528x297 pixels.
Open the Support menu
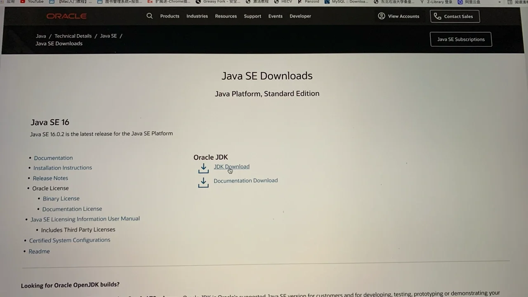(252, 16)
